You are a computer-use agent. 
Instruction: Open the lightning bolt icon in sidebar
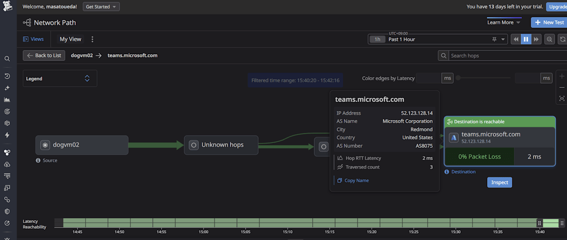(7, 135)
